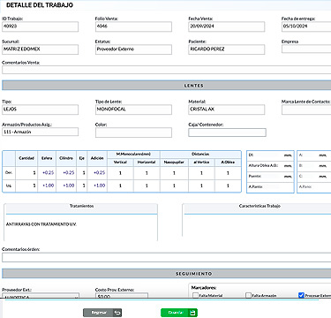Click the Der. row Cilindro value +0.25

tap(69, 173)
